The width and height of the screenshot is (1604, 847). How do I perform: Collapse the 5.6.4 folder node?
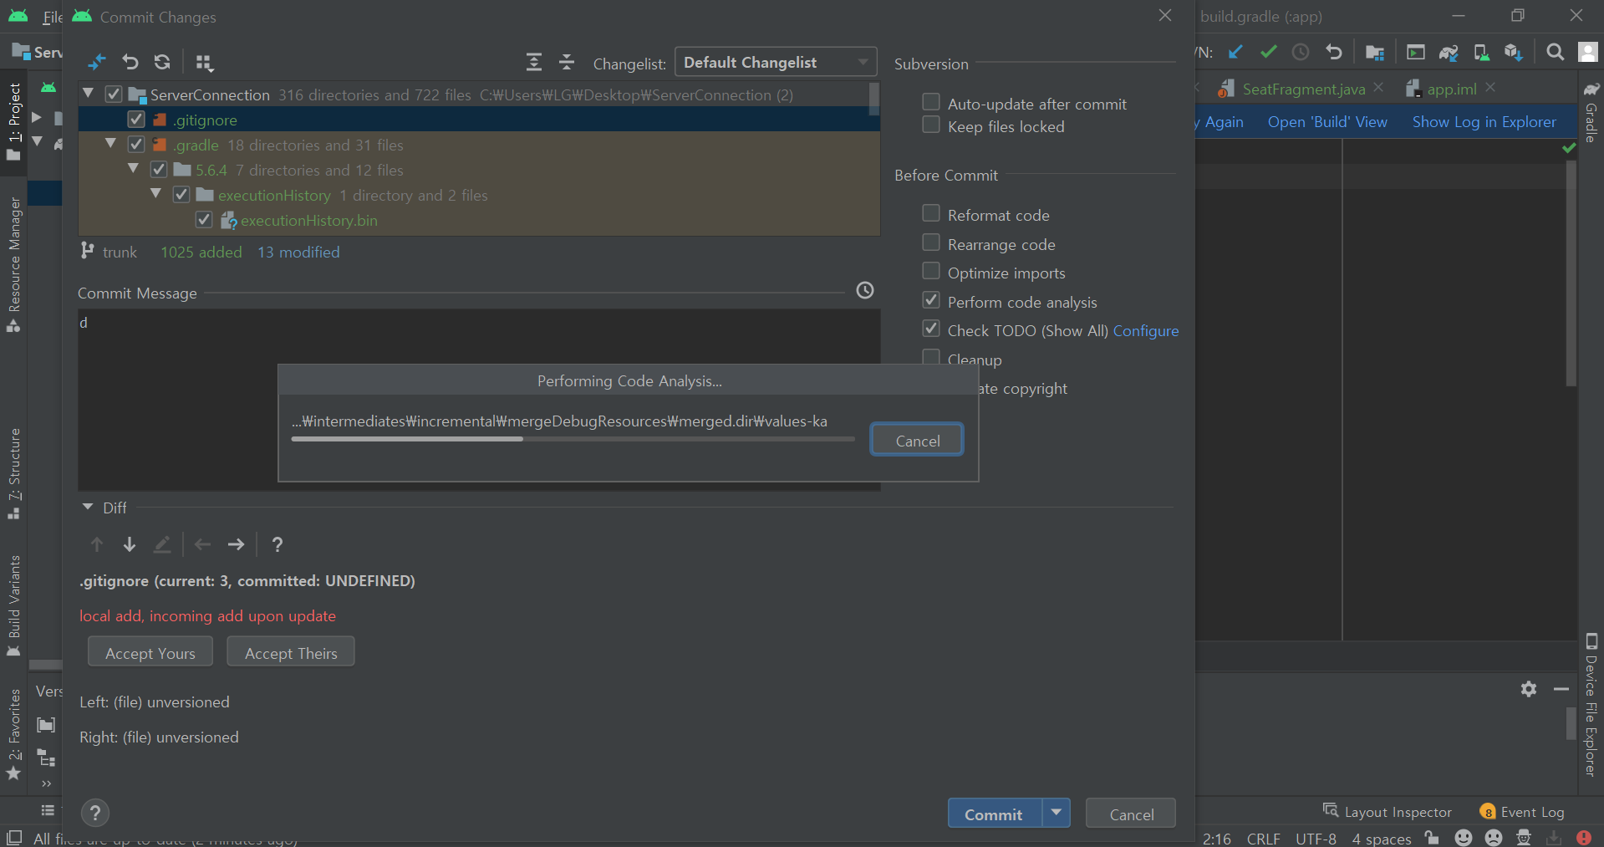pos(134,169)
